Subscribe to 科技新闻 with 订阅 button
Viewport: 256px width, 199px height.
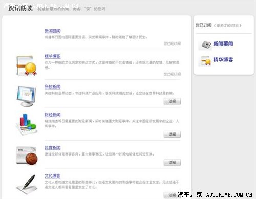[x=172, y=101]
